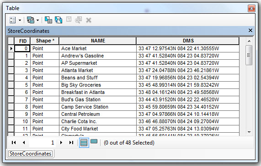The height and width of the screenshot is (166, 261).
Task: Click the AP Supermarket name cell
Action: pos(98,63)
